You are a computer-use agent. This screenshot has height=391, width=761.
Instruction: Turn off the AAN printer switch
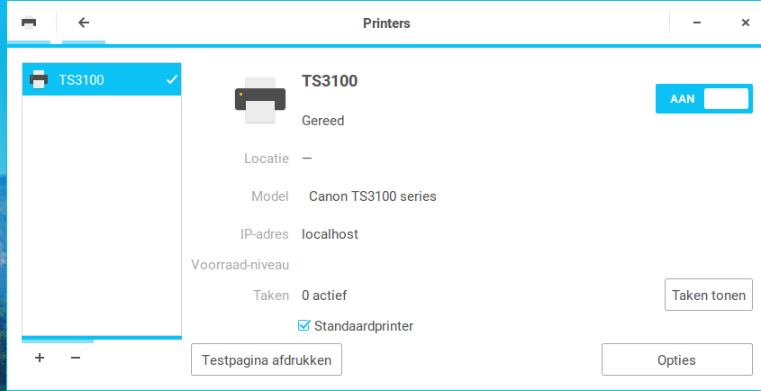coord(703,98)
